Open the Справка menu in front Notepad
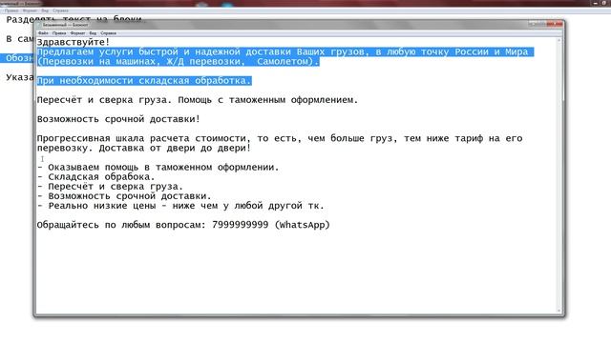 108,33
